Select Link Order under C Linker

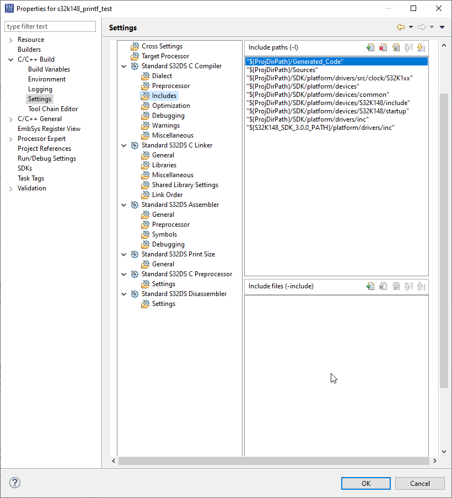click(x=168, y=195)
